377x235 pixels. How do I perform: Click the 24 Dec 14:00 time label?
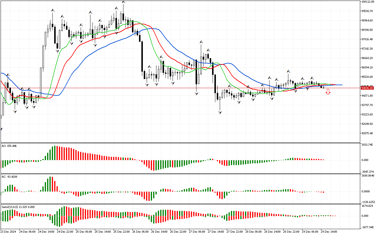coord(46,232)
